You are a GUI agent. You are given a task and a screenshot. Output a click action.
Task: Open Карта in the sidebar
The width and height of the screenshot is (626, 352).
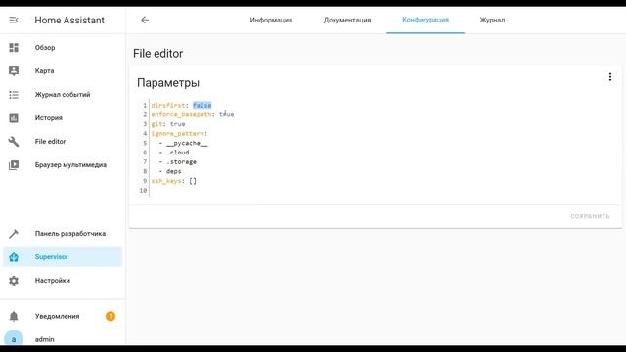pos(63,71)
